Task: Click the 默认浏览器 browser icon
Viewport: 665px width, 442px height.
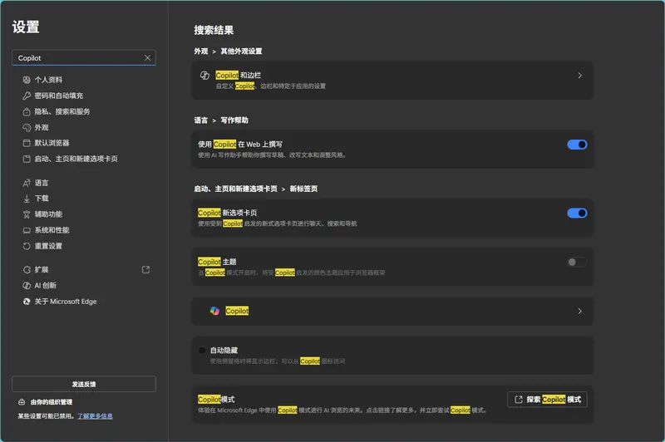Action: click(x=27, y=143)
